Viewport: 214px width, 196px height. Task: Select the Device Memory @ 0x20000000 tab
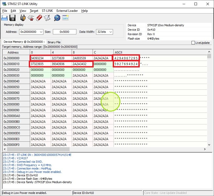tap(24, 42)
